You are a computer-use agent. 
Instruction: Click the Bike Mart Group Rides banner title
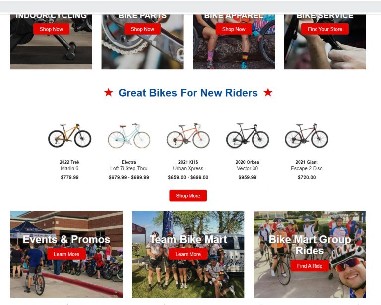tap(310, 245)
